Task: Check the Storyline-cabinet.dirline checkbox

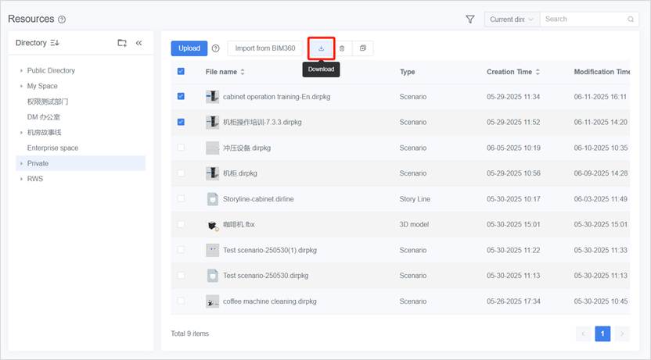Action: point(181,198)
